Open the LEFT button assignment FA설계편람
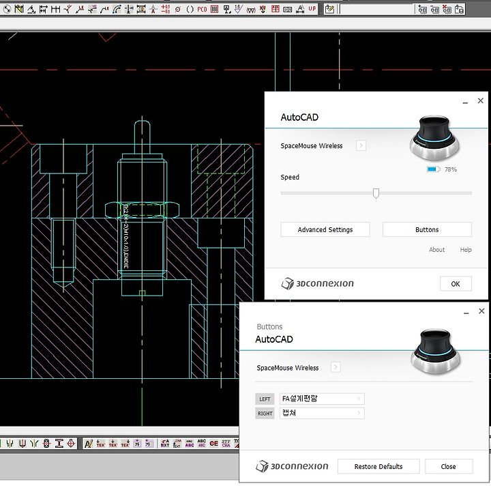This screenshot has width=491, height=486. click(x=322, y=399)
